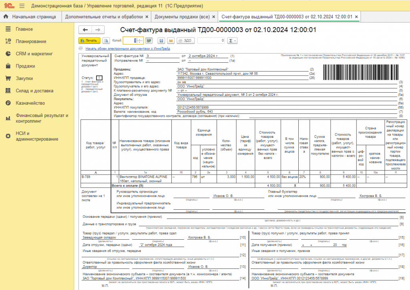Click invoice date 2 октября 2024 г.

click(203, 56)
